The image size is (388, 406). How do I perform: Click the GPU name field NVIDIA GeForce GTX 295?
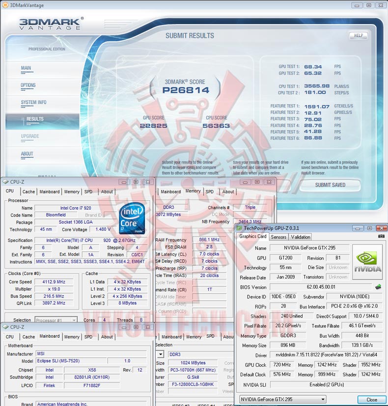pyautogui.click(x=309, y=248)
